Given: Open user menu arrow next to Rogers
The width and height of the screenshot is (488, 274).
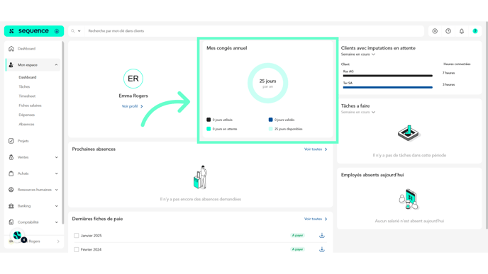Looking at the screenshot, I should (x=58, y=241).
